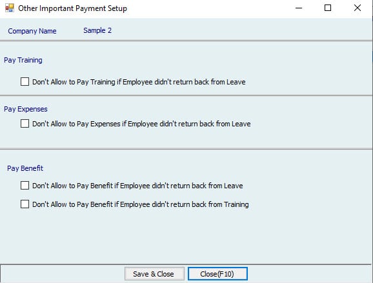This screenshot has height=283, width=373.
Task: Click label text ending "return back from Training"
Action: click(141, 204)
